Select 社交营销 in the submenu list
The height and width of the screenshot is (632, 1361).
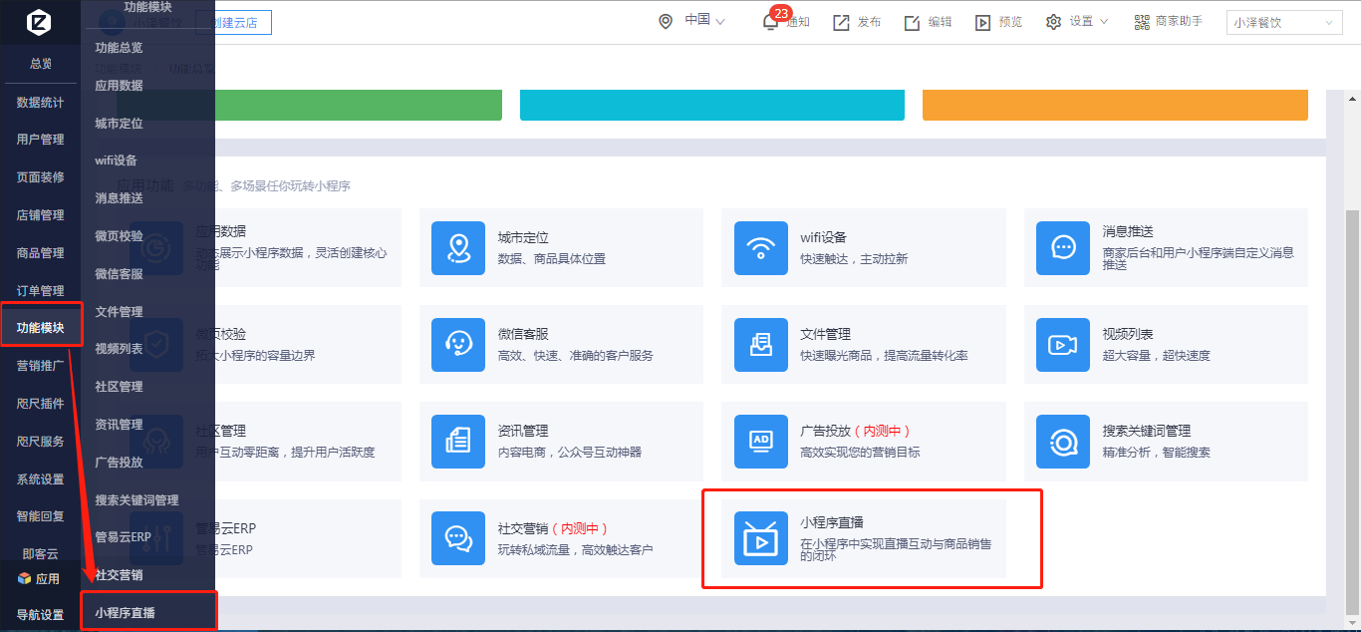(x=119, y=575)
